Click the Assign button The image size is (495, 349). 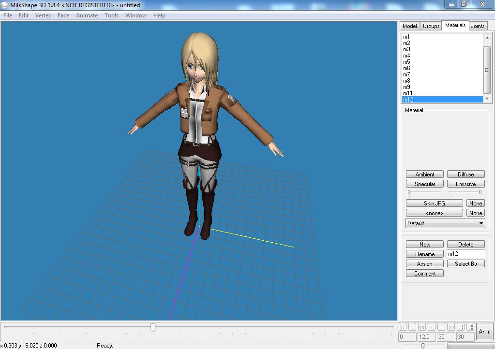coord(425,264)
